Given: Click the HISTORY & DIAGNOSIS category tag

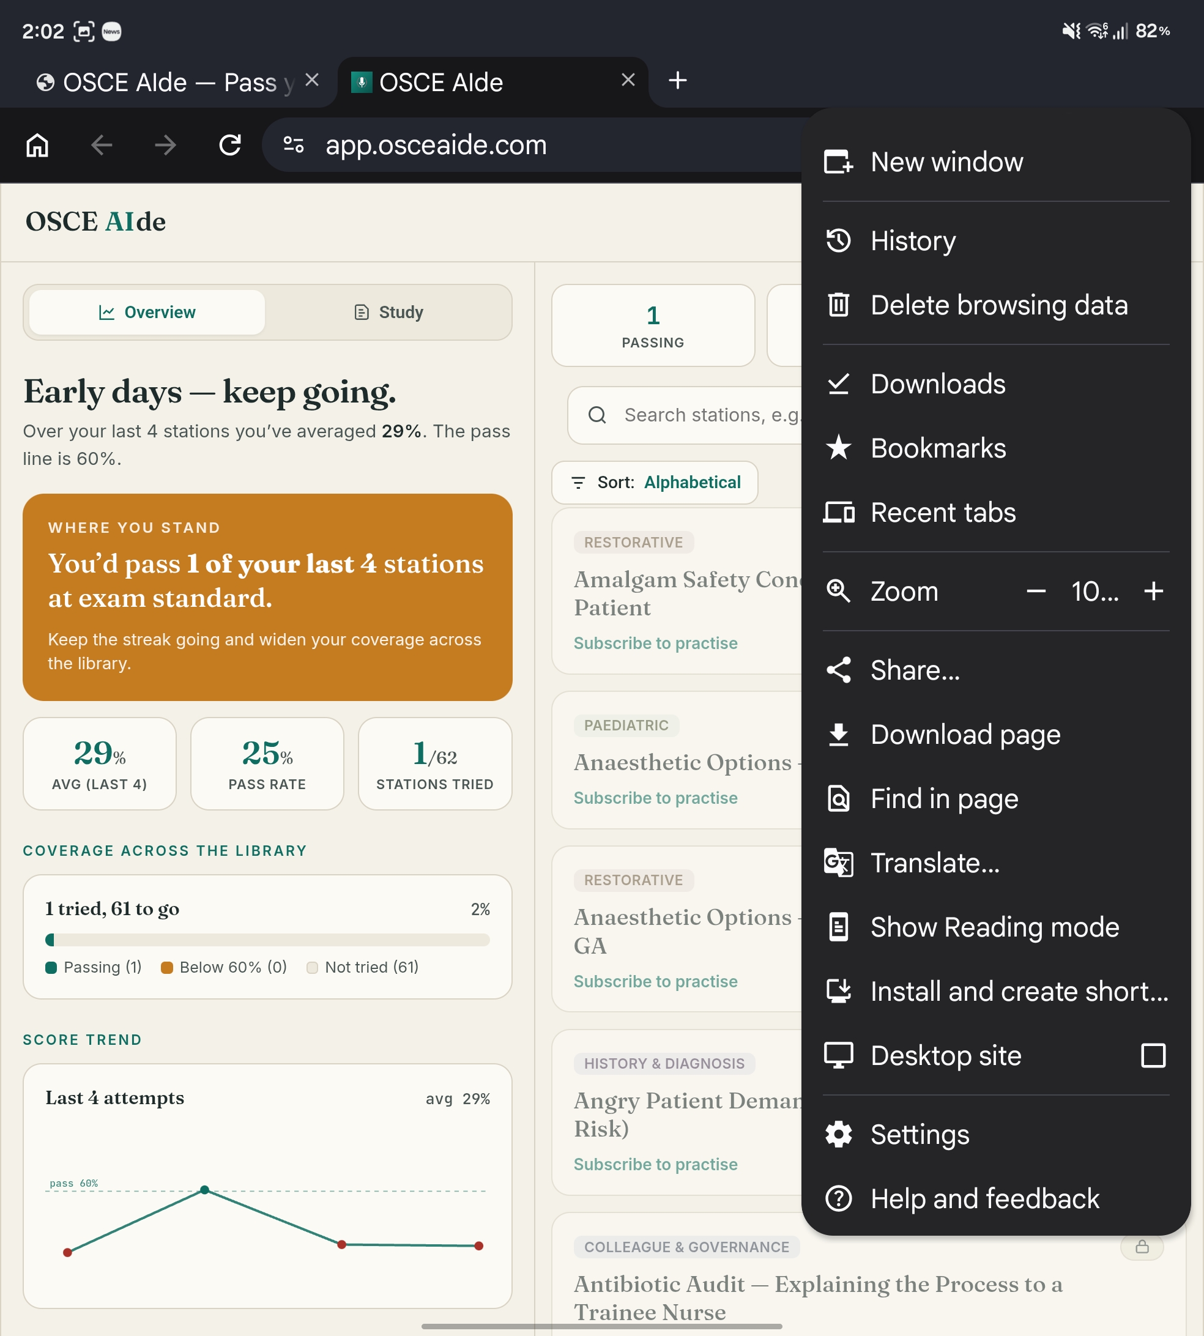Looking at the screenshot, I should click(664, 1064).
